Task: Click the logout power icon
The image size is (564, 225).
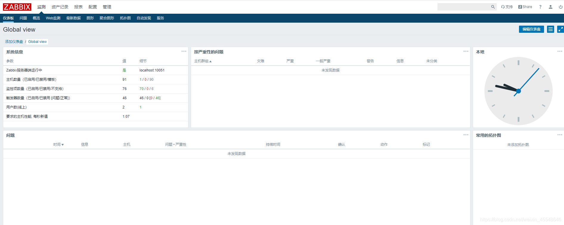Action: coord(560,7)
